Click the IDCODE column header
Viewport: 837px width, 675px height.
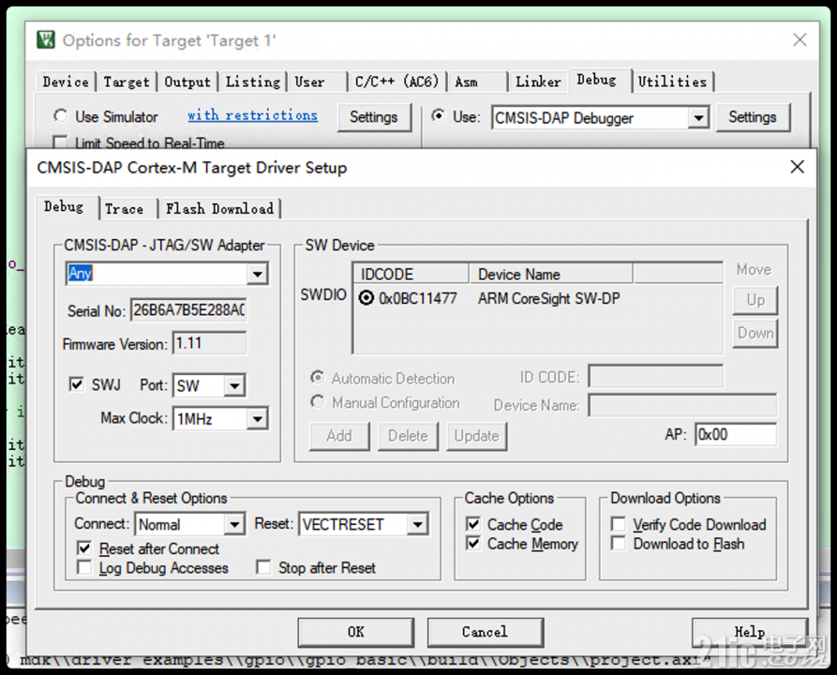(411, 274)
